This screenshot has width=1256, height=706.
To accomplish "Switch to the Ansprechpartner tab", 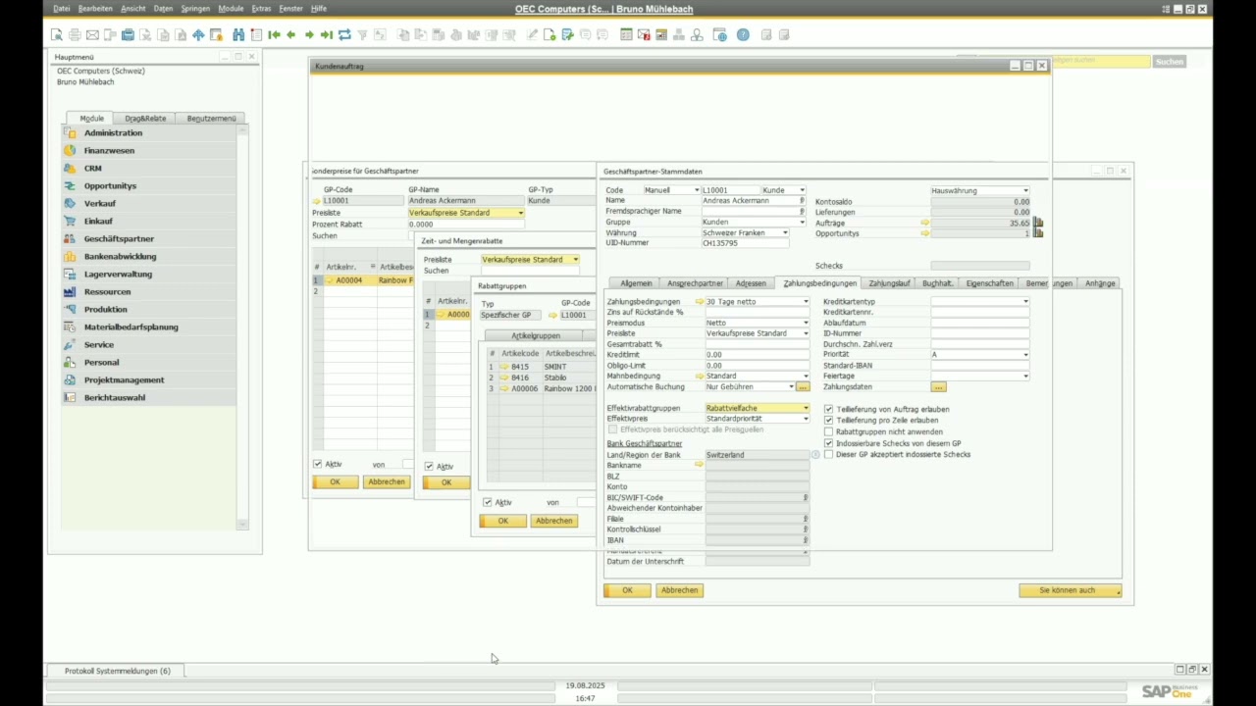I will coord(695,283).
